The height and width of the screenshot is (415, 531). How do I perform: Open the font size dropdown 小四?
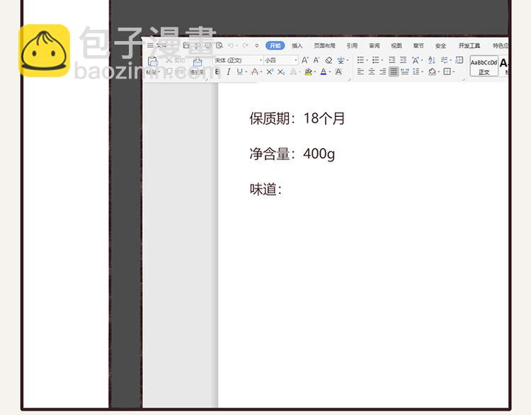click(x=281, y=60)
